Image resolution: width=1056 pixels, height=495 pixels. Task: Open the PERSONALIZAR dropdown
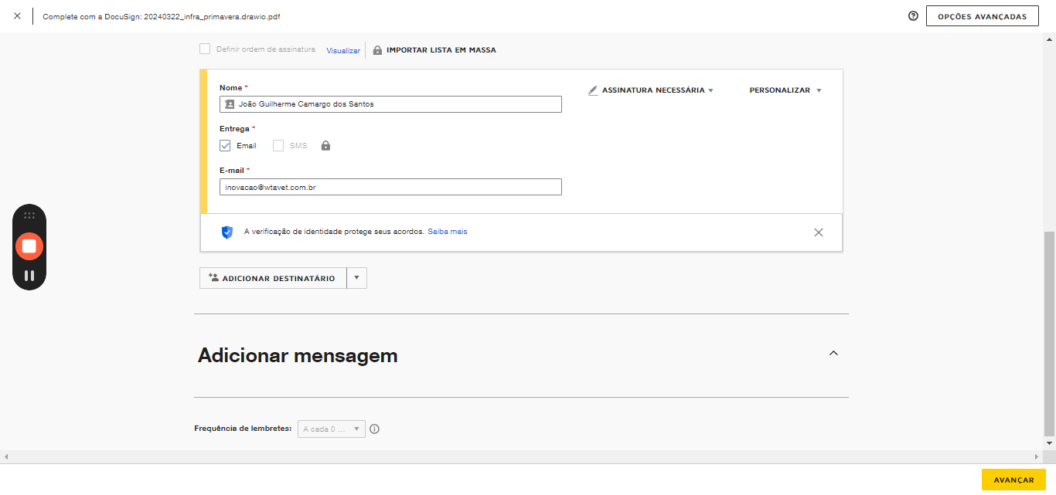click(785, 90)
